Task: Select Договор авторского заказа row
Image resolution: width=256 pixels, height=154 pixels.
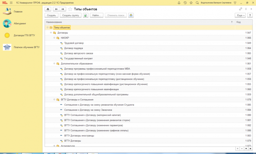Action: click(149, 53)
